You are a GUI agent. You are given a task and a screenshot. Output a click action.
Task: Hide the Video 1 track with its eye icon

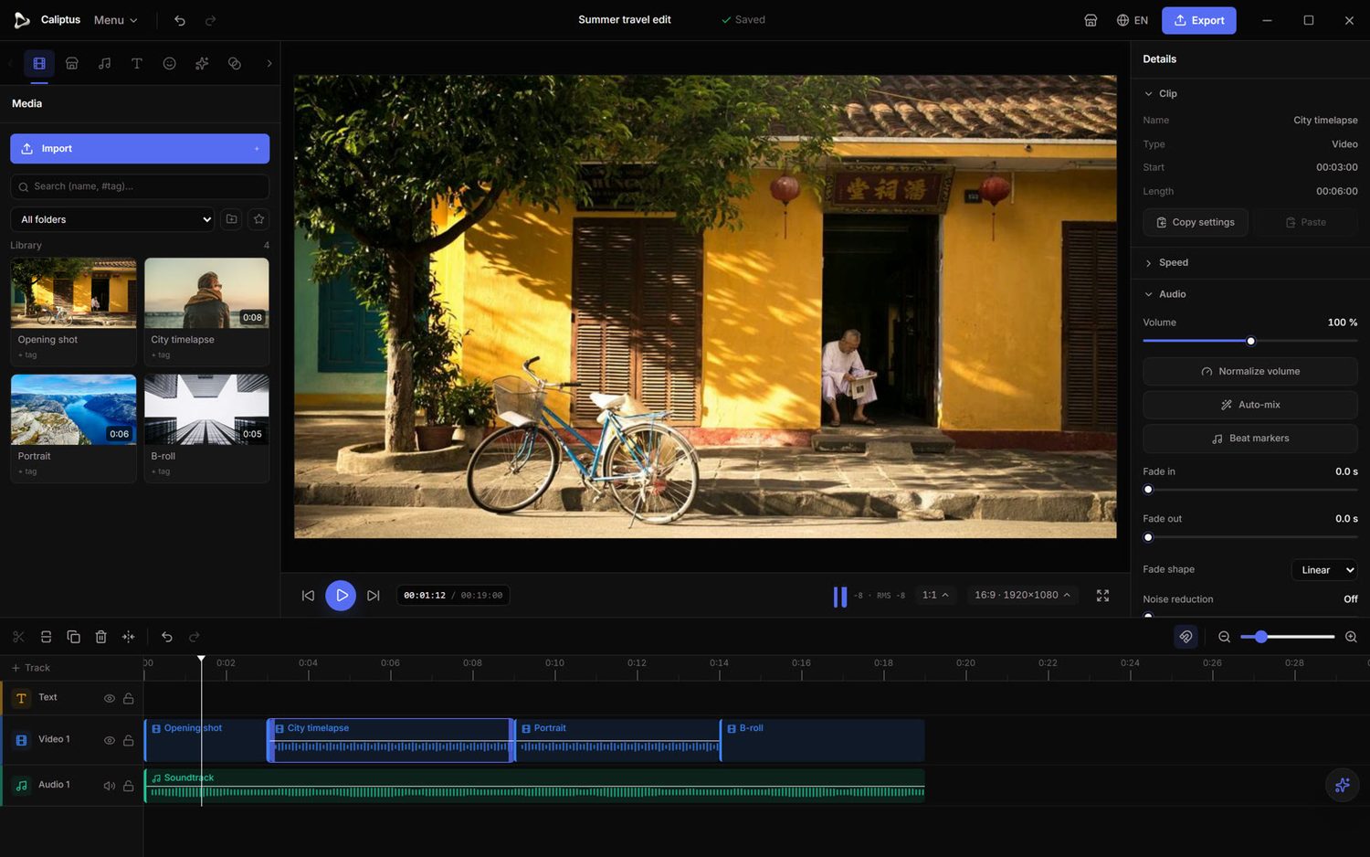[110, 740]
